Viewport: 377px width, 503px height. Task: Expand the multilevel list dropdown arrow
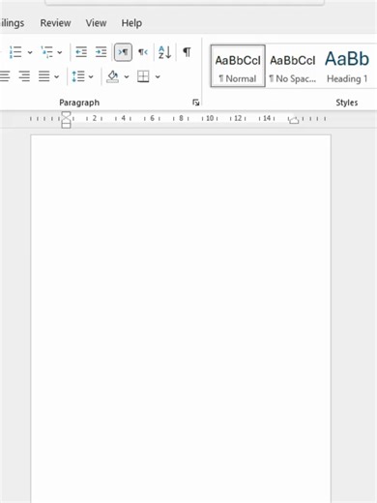[60, 52]
